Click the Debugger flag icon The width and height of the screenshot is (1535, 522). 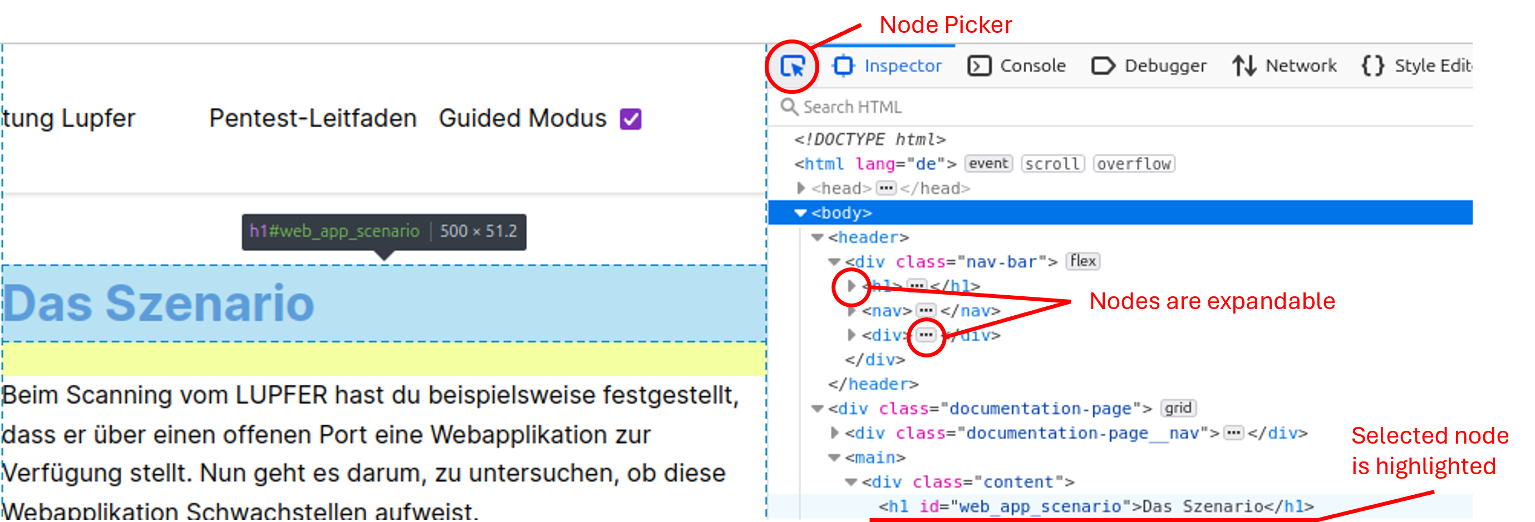pos(1104,66)
